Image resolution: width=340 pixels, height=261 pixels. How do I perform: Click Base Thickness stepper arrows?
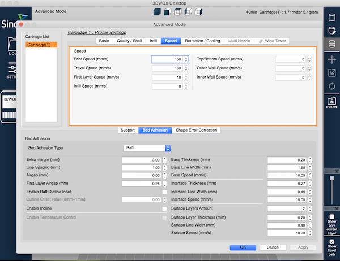tap(310, 160)
